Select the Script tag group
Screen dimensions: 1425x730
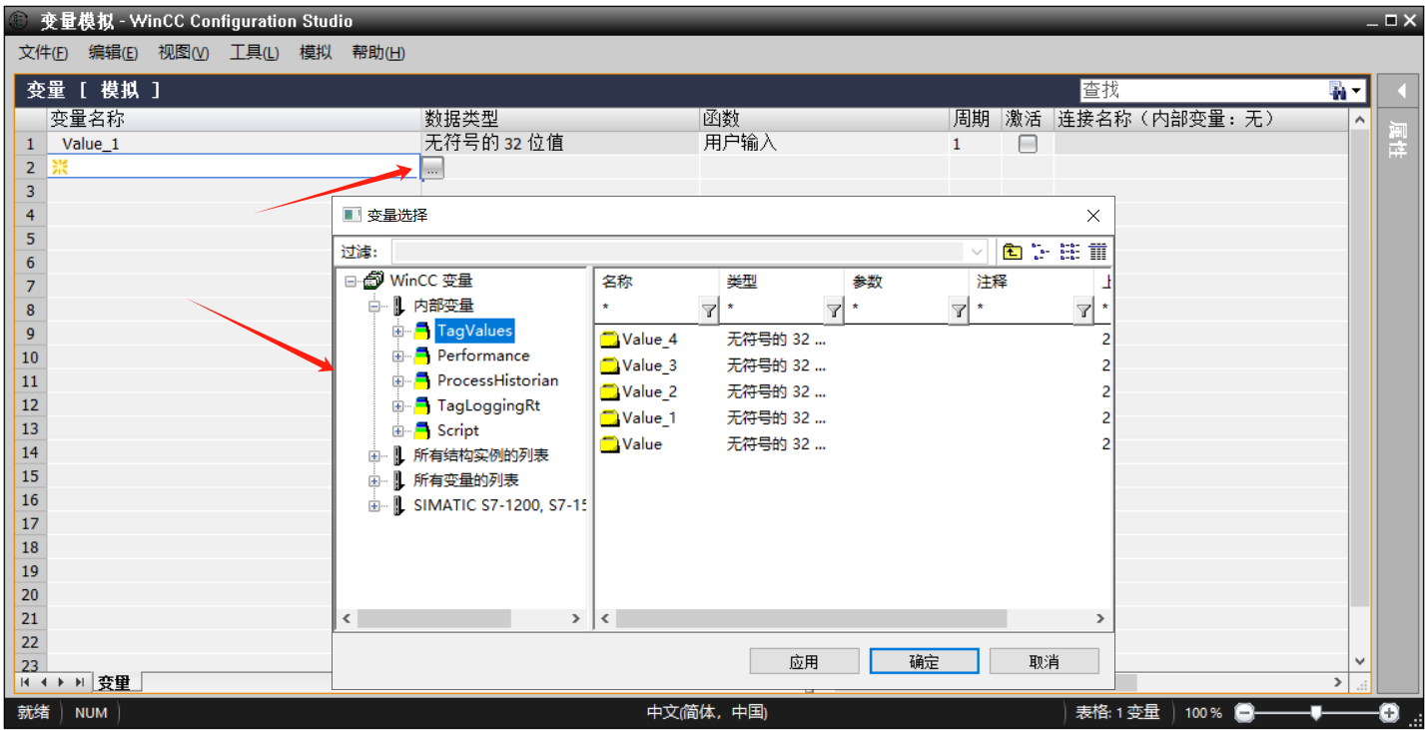coord(458,430)
